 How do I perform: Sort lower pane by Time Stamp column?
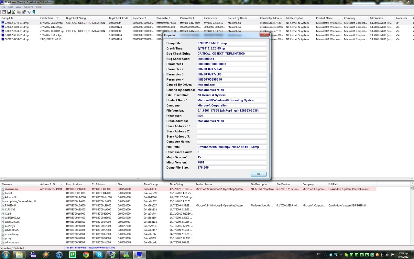coord(155,184)
